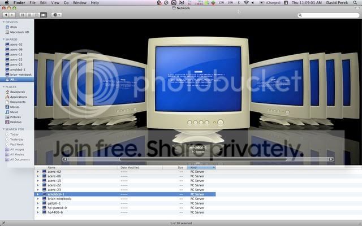Expand the brian-notebook disclosure triangle
The image size is (362, 226).
click(38, 199)
